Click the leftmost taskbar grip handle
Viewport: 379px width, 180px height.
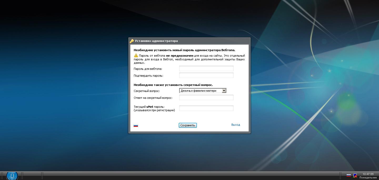point(2,176)
